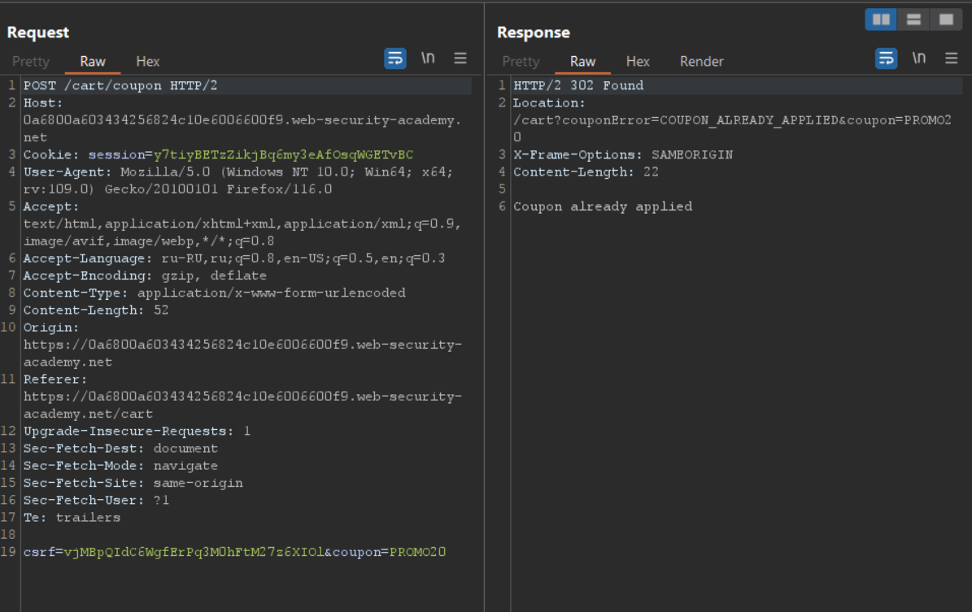Viewport: 972px width, 612px height.
Task: Select top-bottom stacked layout icon
Action: 913,20
